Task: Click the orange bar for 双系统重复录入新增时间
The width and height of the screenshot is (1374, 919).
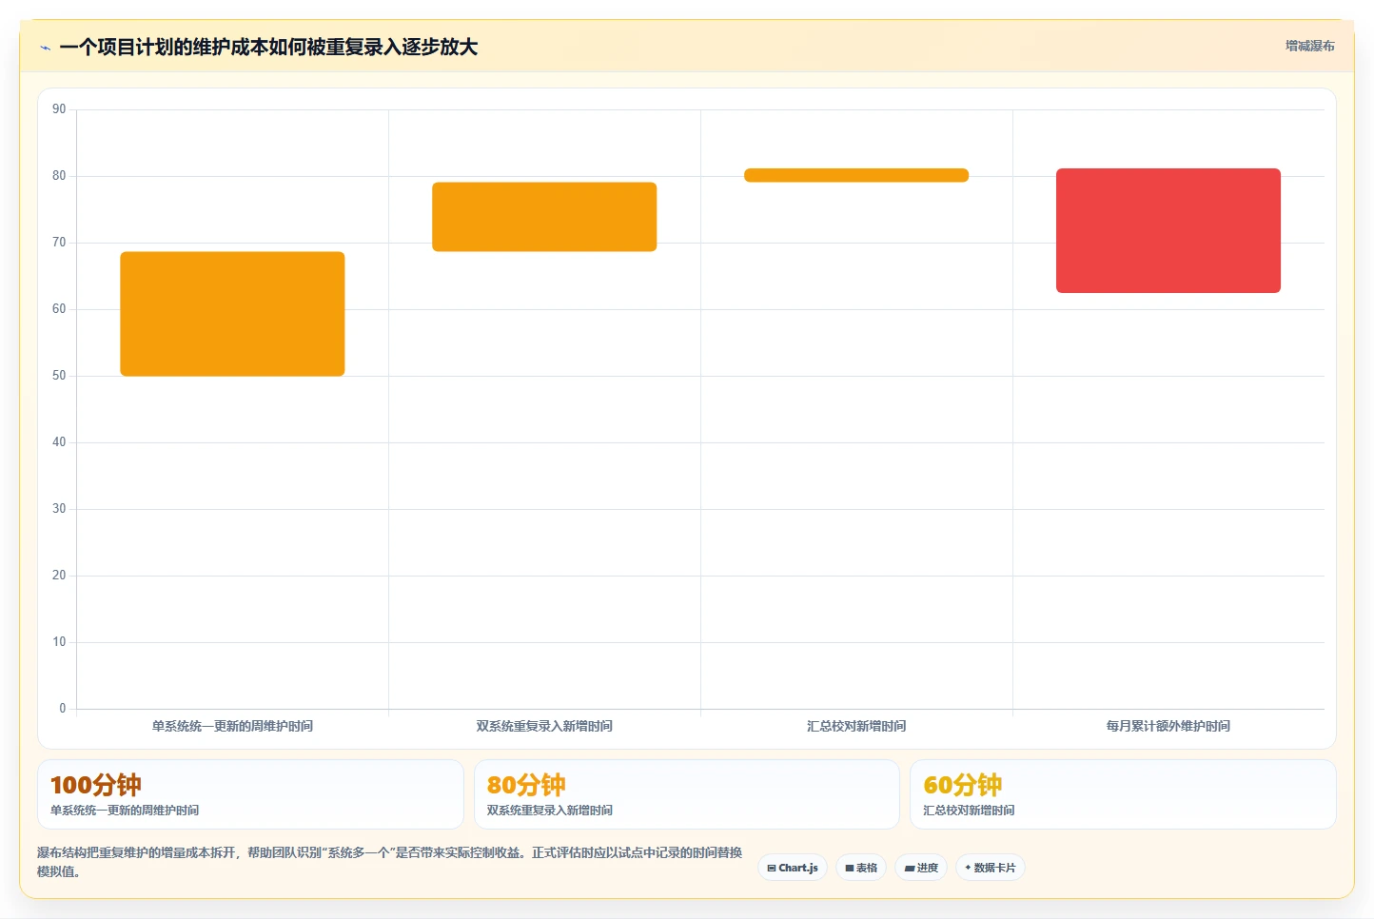Action: pos(544,217)
